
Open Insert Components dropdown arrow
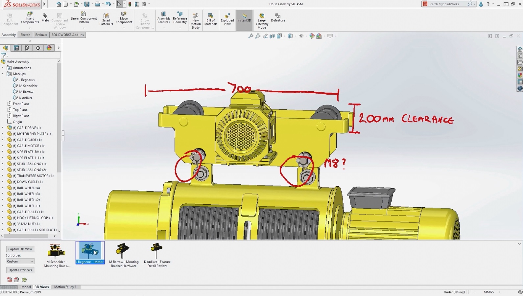point(30,28)
